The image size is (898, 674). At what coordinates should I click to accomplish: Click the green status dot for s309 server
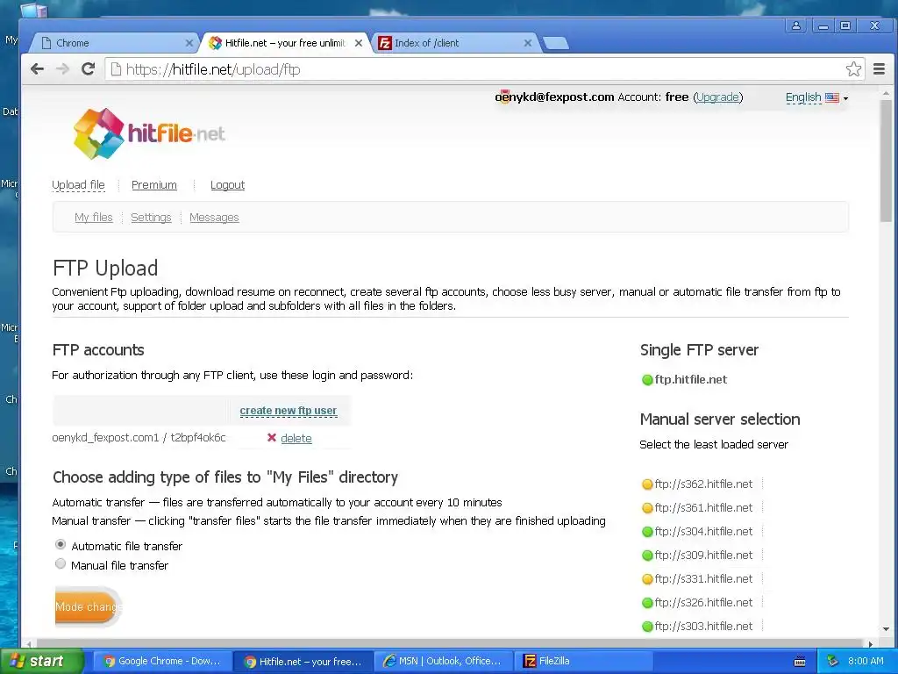click(647, 556)
